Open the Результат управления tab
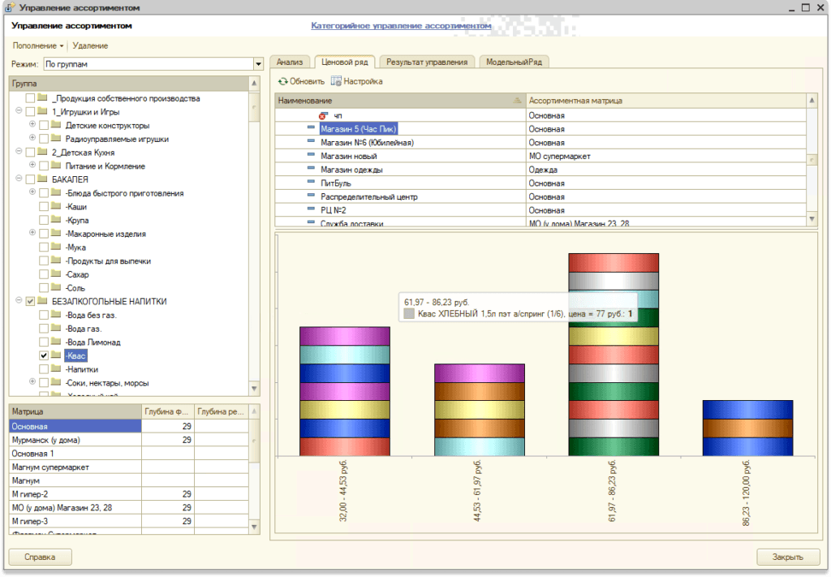This screenshot has width=831, height=577. [427, 62]
